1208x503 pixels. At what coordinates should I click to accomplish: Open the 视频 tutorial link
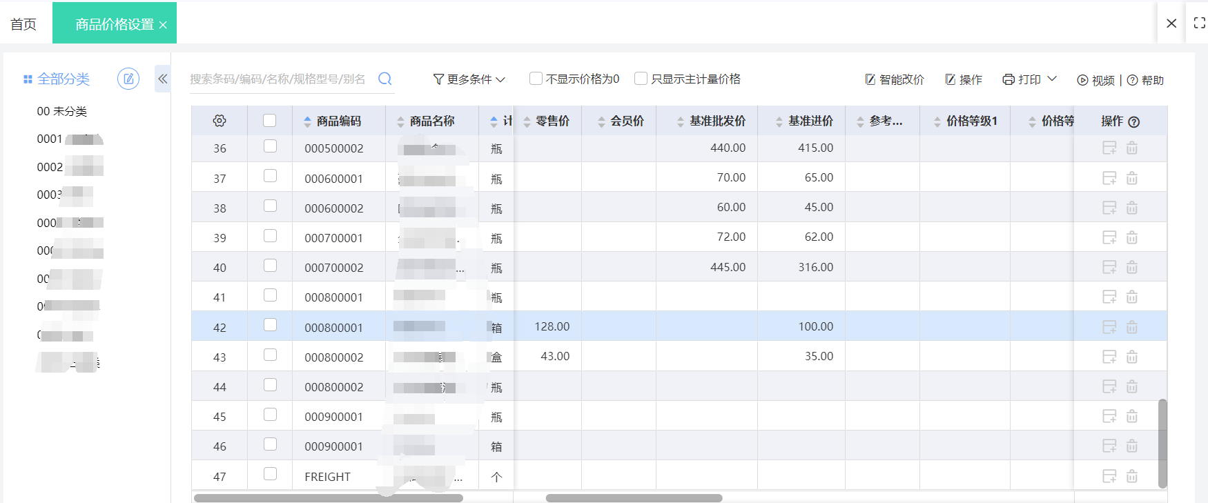(x=1096, y=80)
